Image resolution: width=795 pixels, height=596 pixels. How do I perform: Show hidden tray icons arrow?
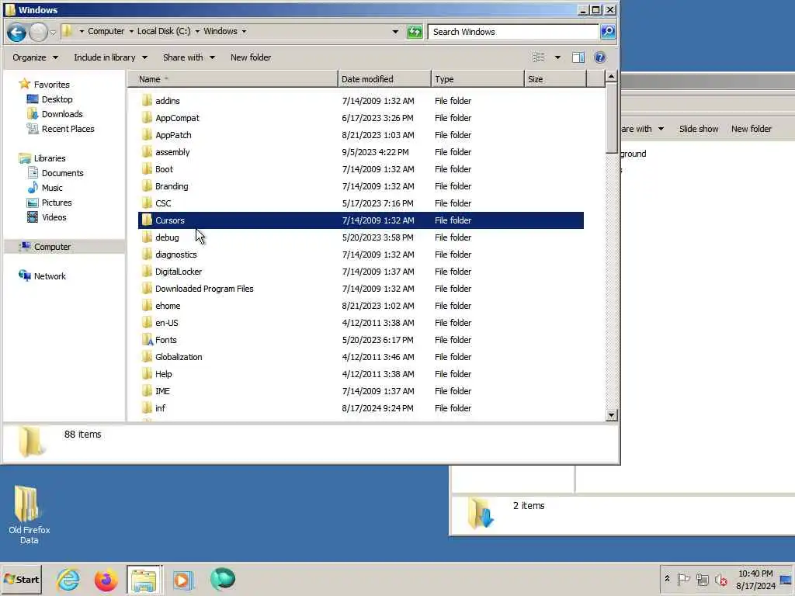tap(667, 579)
